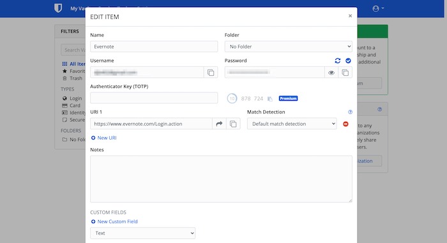This screenshot has height=243, width=447.
Task: Click inside the Notes text area
Action: pyautogui.click(x=221, y=179)
